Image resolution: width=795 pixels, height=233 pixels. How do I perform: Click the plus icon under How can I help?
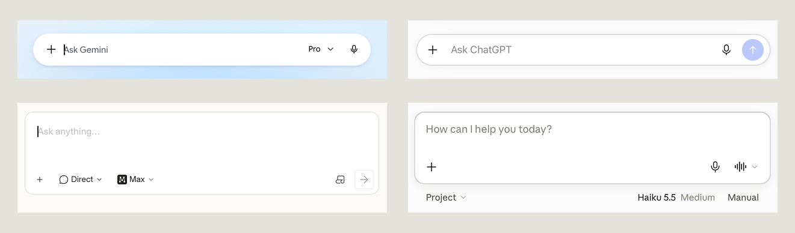click(x=432, y=167)
